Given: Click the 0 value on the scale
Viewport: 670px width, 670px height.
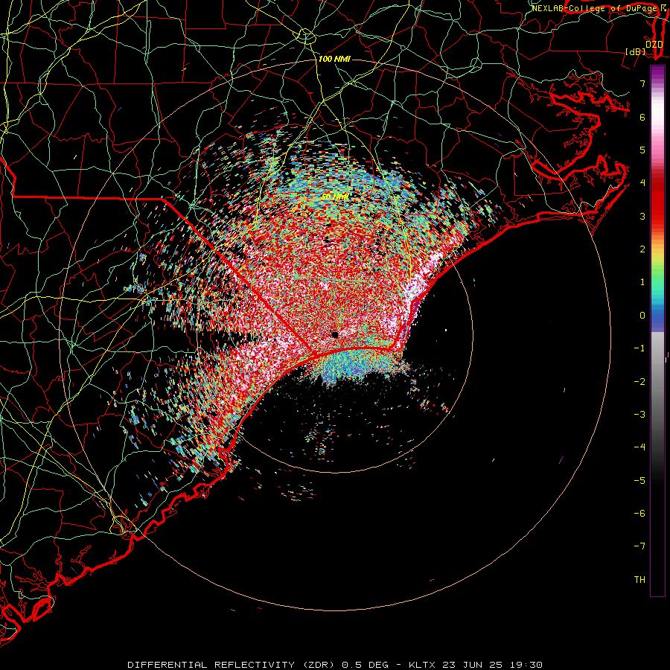Looking at the screenshot, I should [x=642, y=316].
